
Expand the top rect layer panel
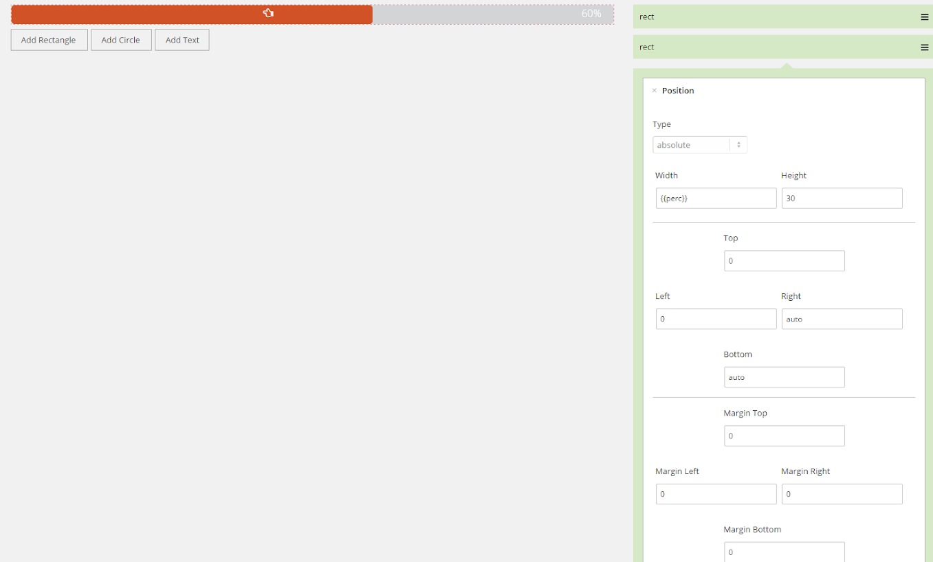coord(770,17)
